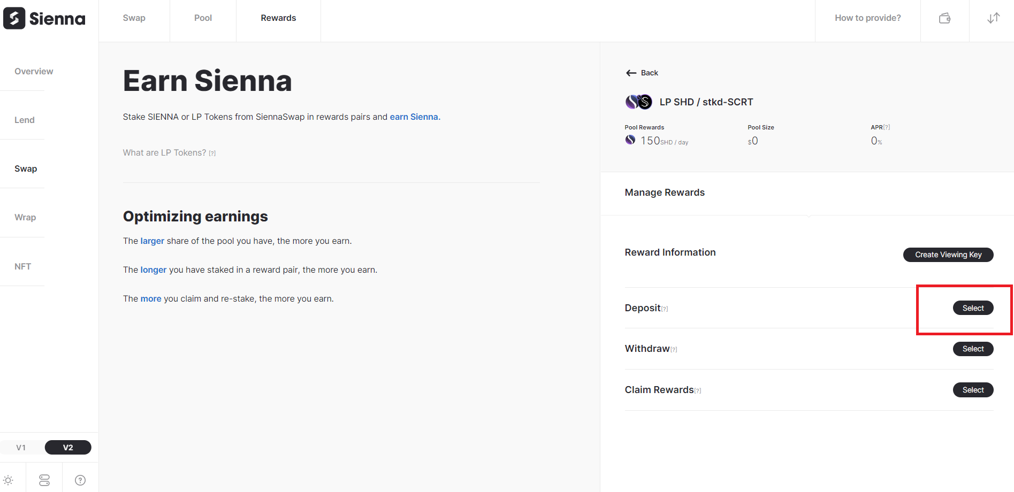Open Withdraw help tooltip marker

(674, 349)
